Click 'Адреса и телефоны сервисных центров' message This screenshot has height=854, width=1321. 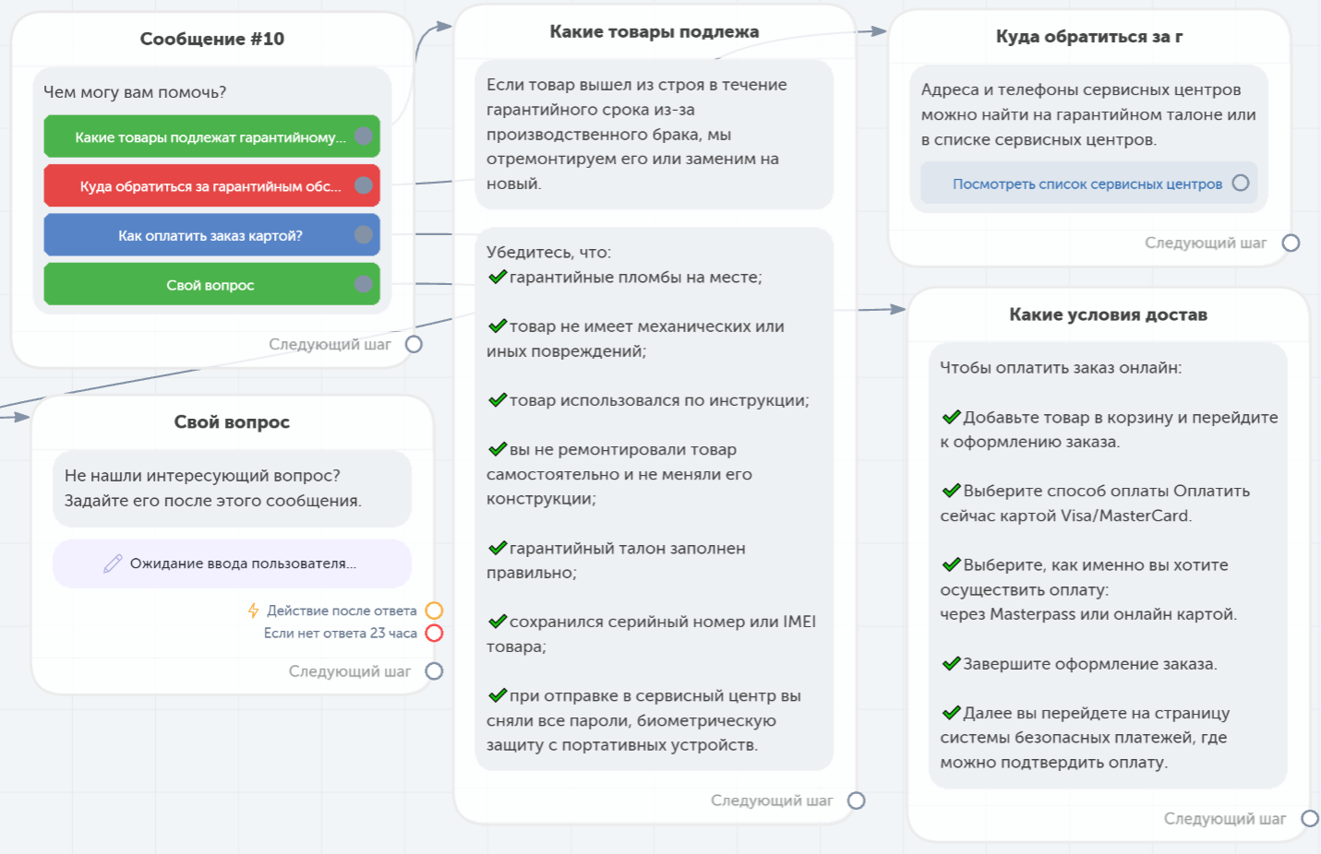click(x=1088, y=114)
